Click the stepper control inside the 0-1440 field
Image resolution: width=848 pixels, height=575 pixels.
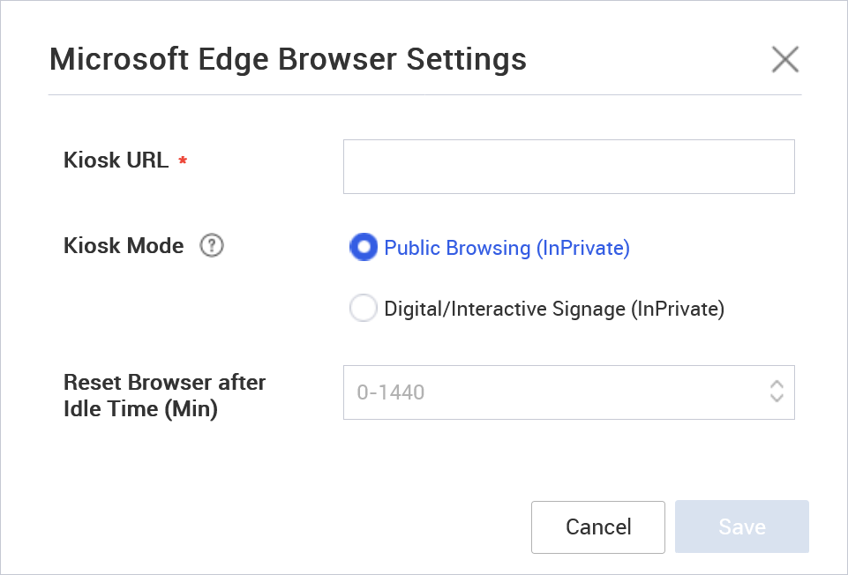pos(777,392)
